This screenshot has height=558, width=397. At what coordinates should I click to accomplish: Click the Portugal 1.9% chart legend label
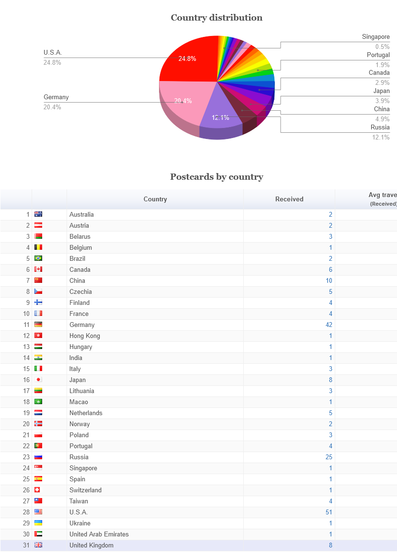coord(378,60)
